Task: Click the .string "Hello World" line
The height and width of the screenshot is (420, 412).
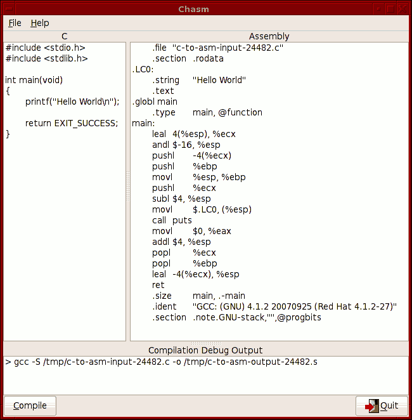Action: (199, 80)
